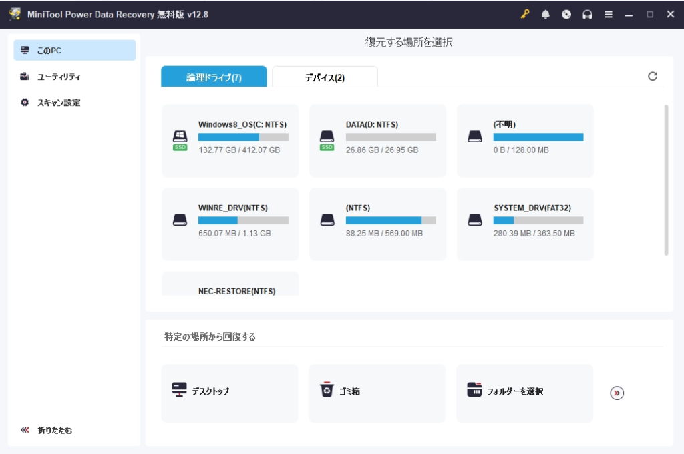Viewport: 684px width, 454px height.
Task: Choose デスクトップ recovery location
Action: [230, 393]
